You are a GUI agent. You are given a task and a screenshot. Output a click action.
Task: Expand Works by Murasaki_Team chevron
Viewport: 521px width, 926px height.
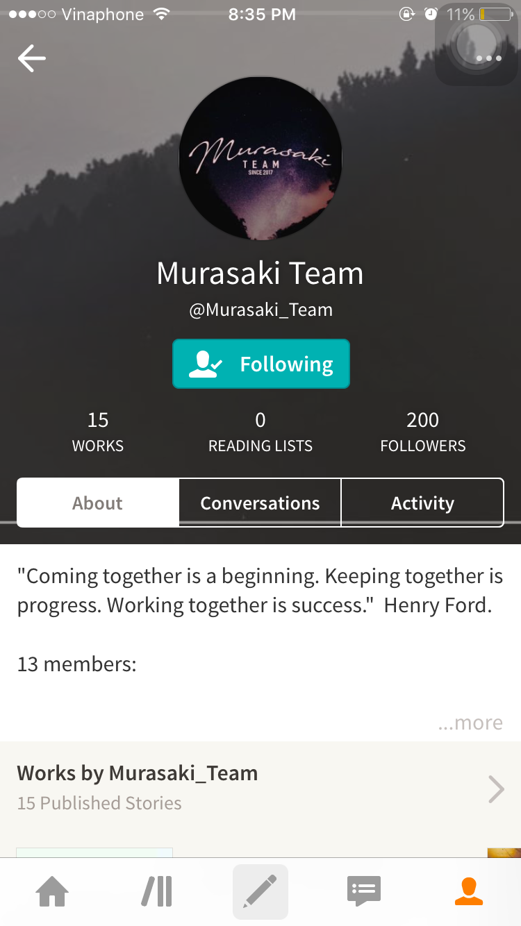496,789
